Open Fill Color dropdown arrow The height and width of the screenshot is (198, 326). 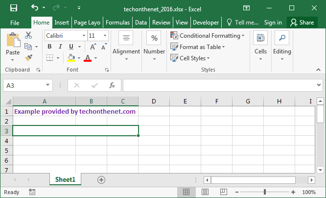79,58
